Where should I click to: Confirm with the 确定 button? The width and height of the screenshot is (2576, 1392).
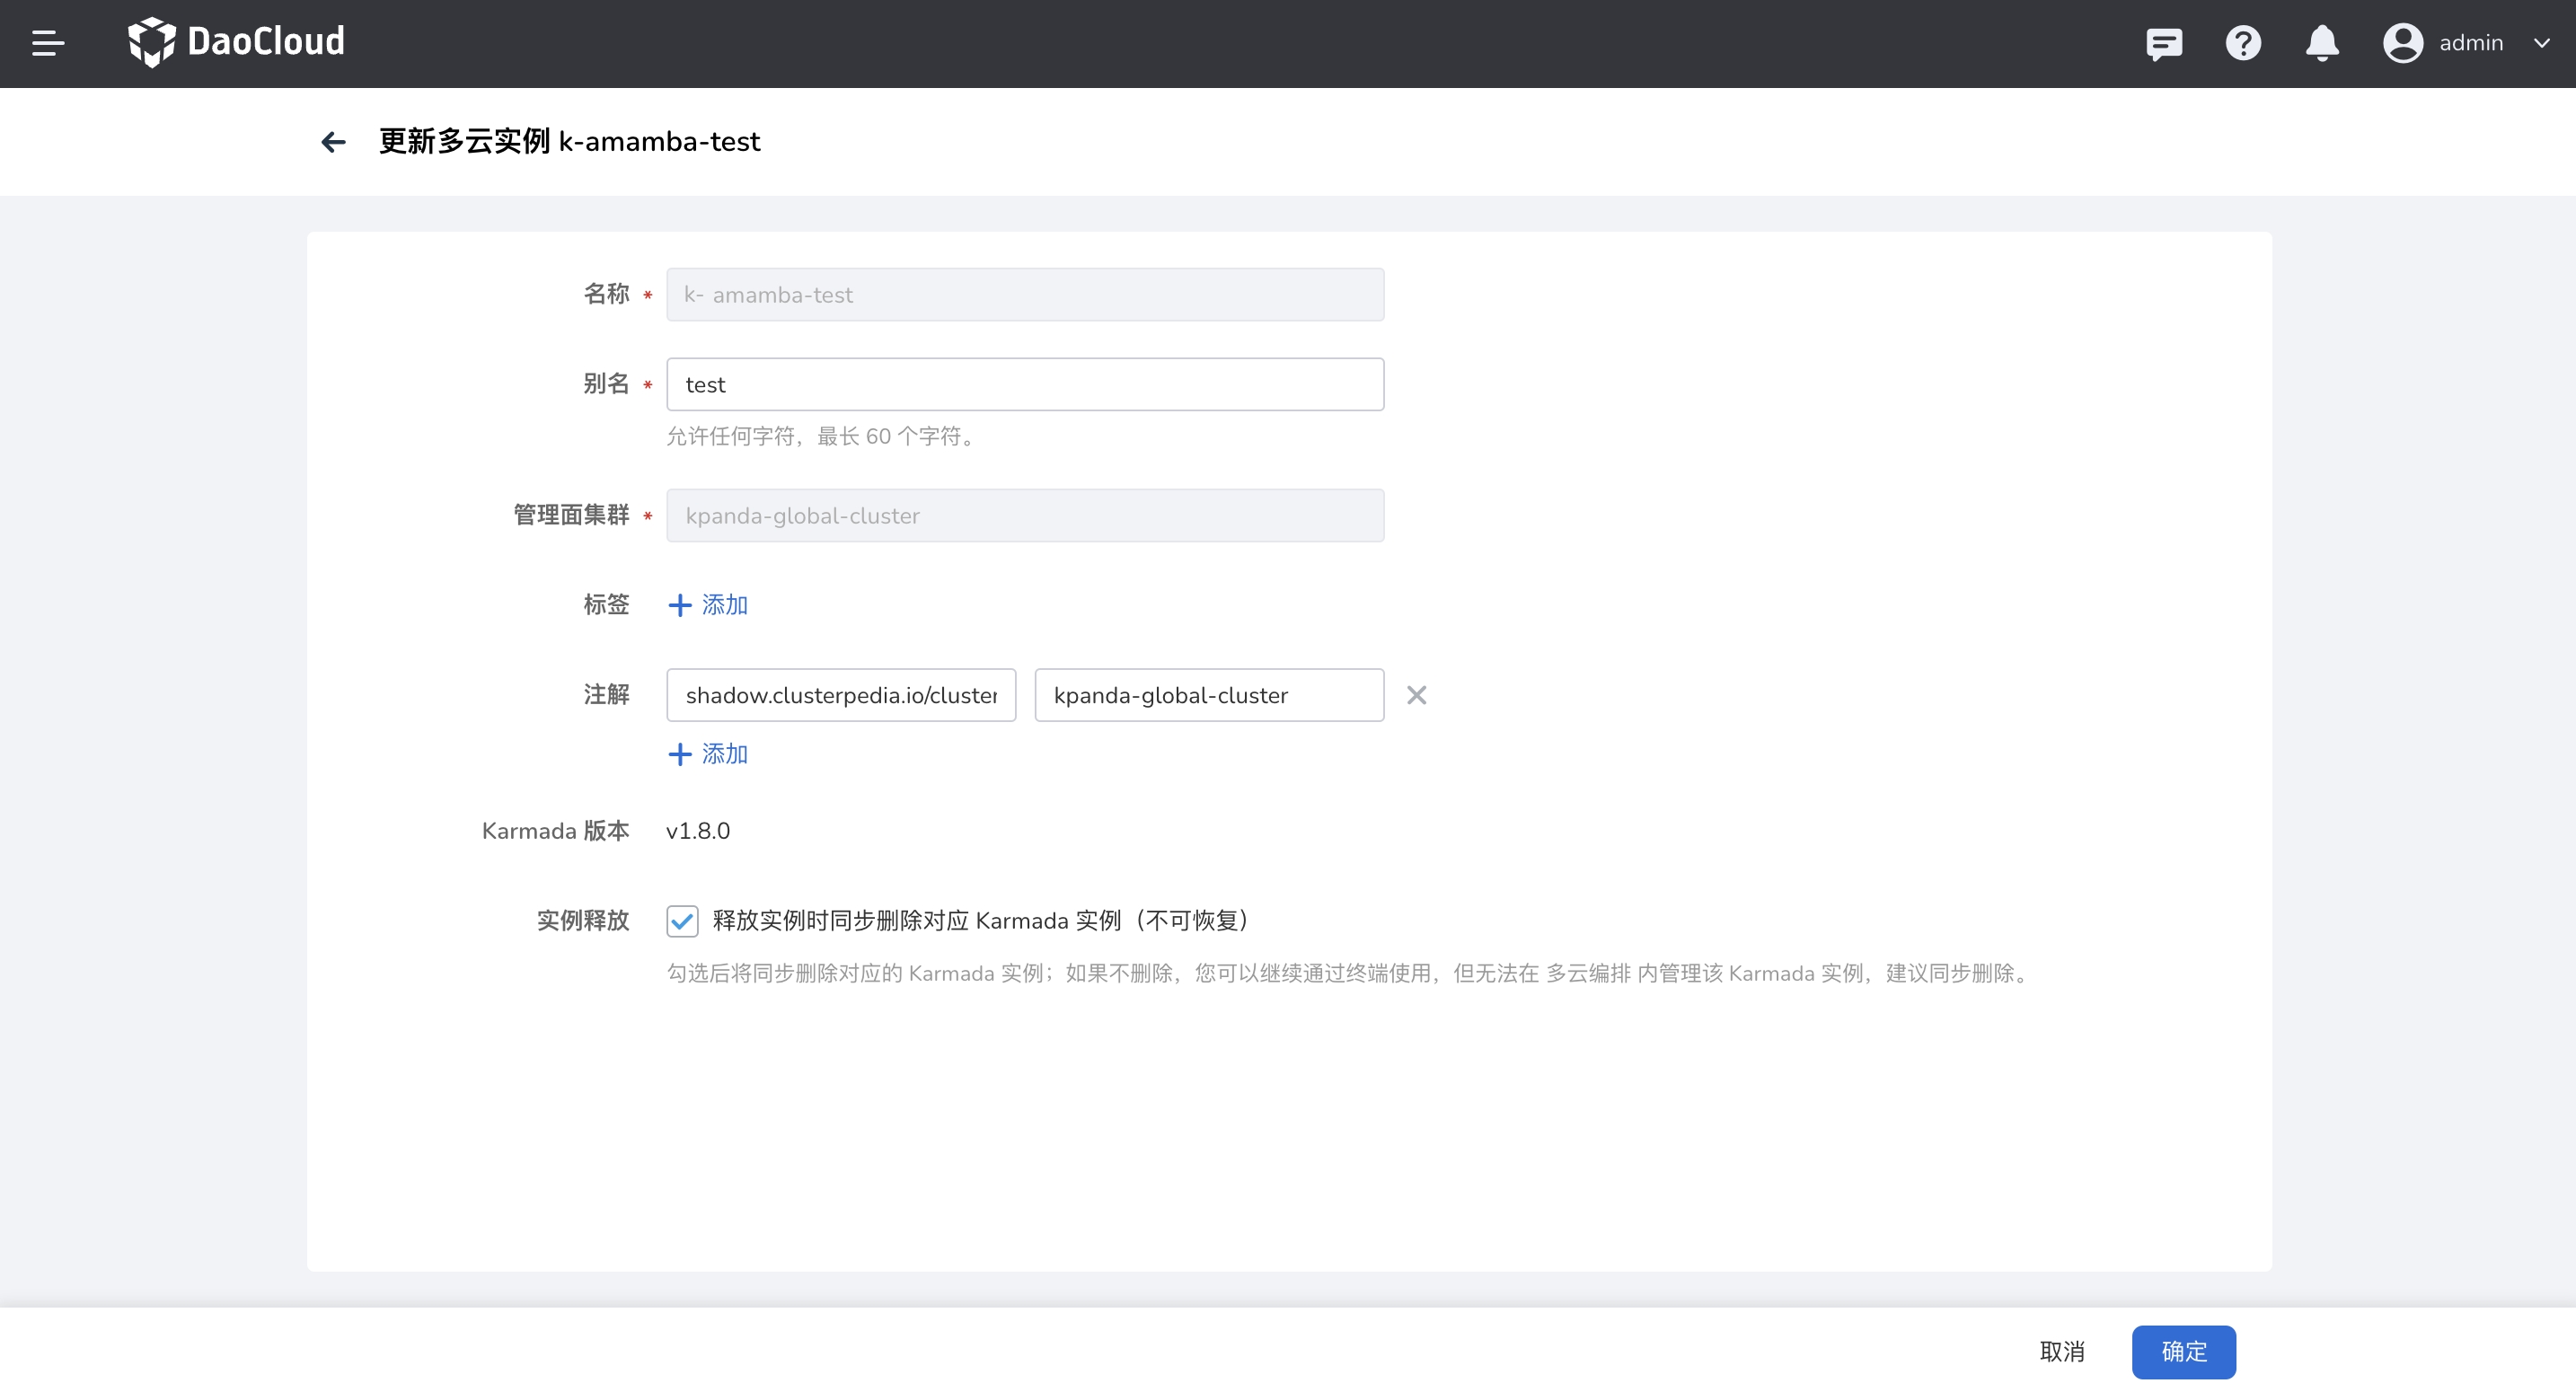[2183, 1352]
